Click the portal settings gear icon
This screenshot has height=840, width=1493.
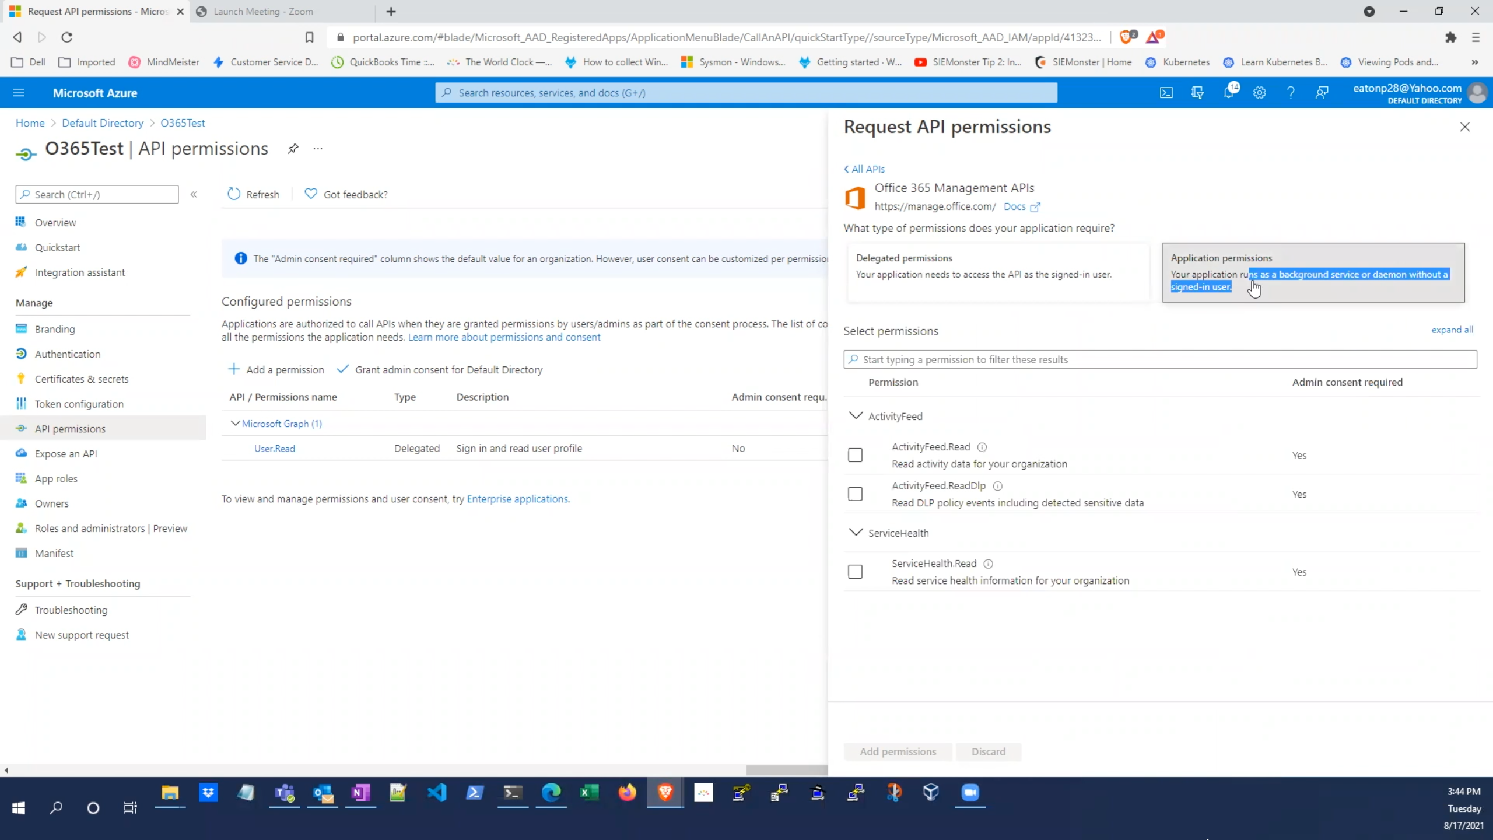click(x=1260, y=93)
